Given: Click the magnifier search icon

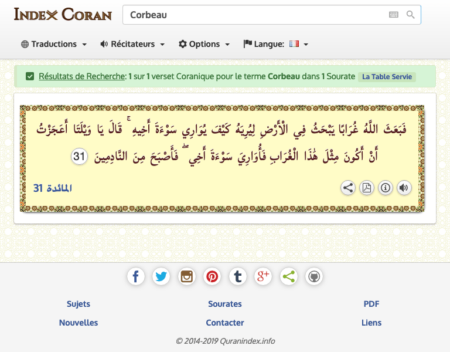Looking at the screenshot, I should coord(411,15).
